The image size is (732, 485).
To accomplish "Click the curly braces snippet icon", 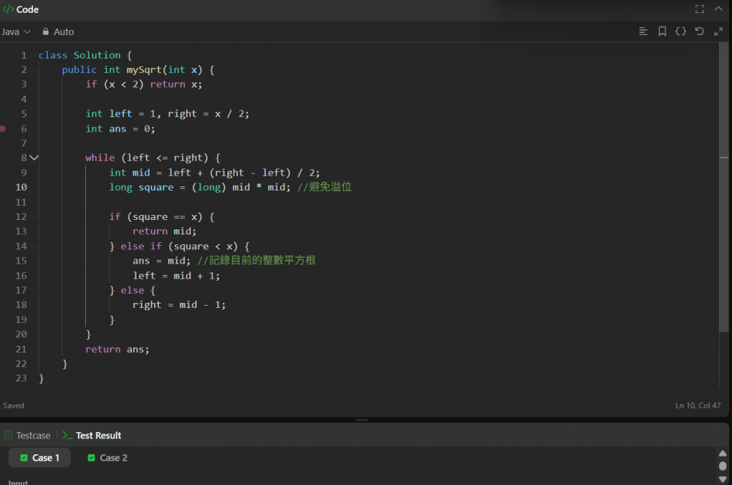I will point(681,31).
